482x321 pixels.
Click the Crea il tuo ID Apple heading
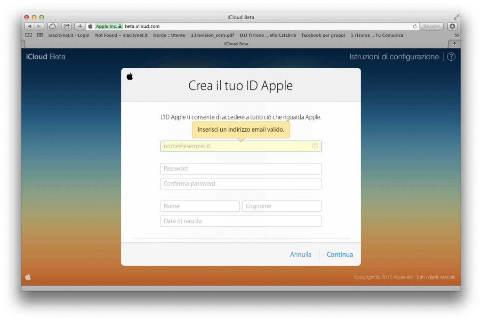pyautogui.click(x=241, y=86)
